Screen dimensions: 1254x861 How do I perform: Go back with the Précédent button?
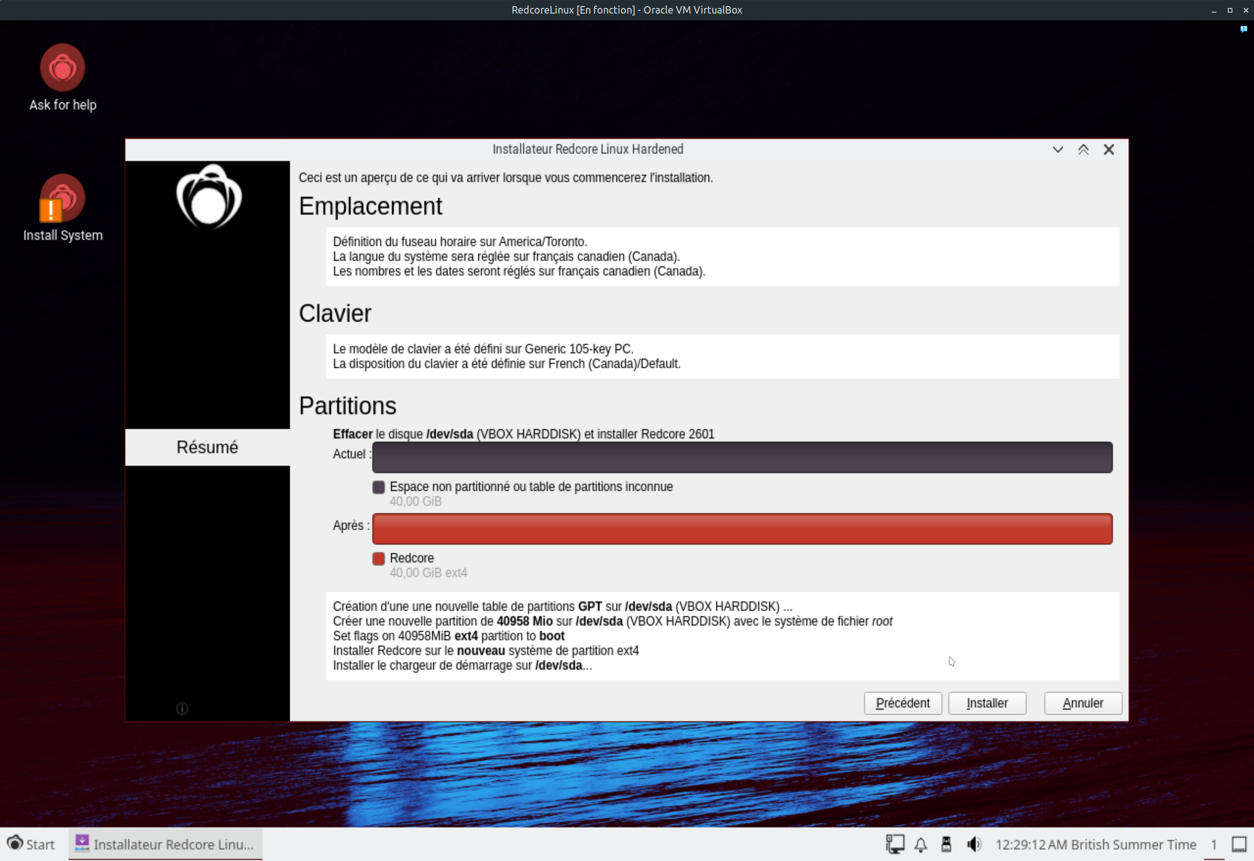[x=902, y=703]
